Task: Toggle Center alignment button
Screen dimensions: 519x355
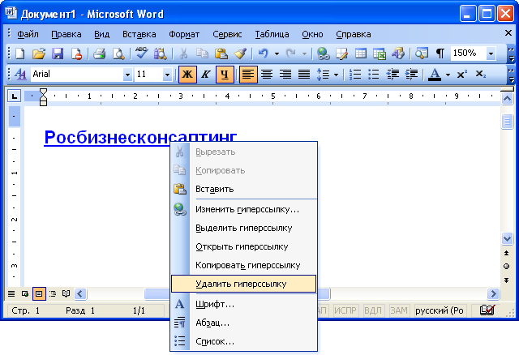Action: pos(267,74)
